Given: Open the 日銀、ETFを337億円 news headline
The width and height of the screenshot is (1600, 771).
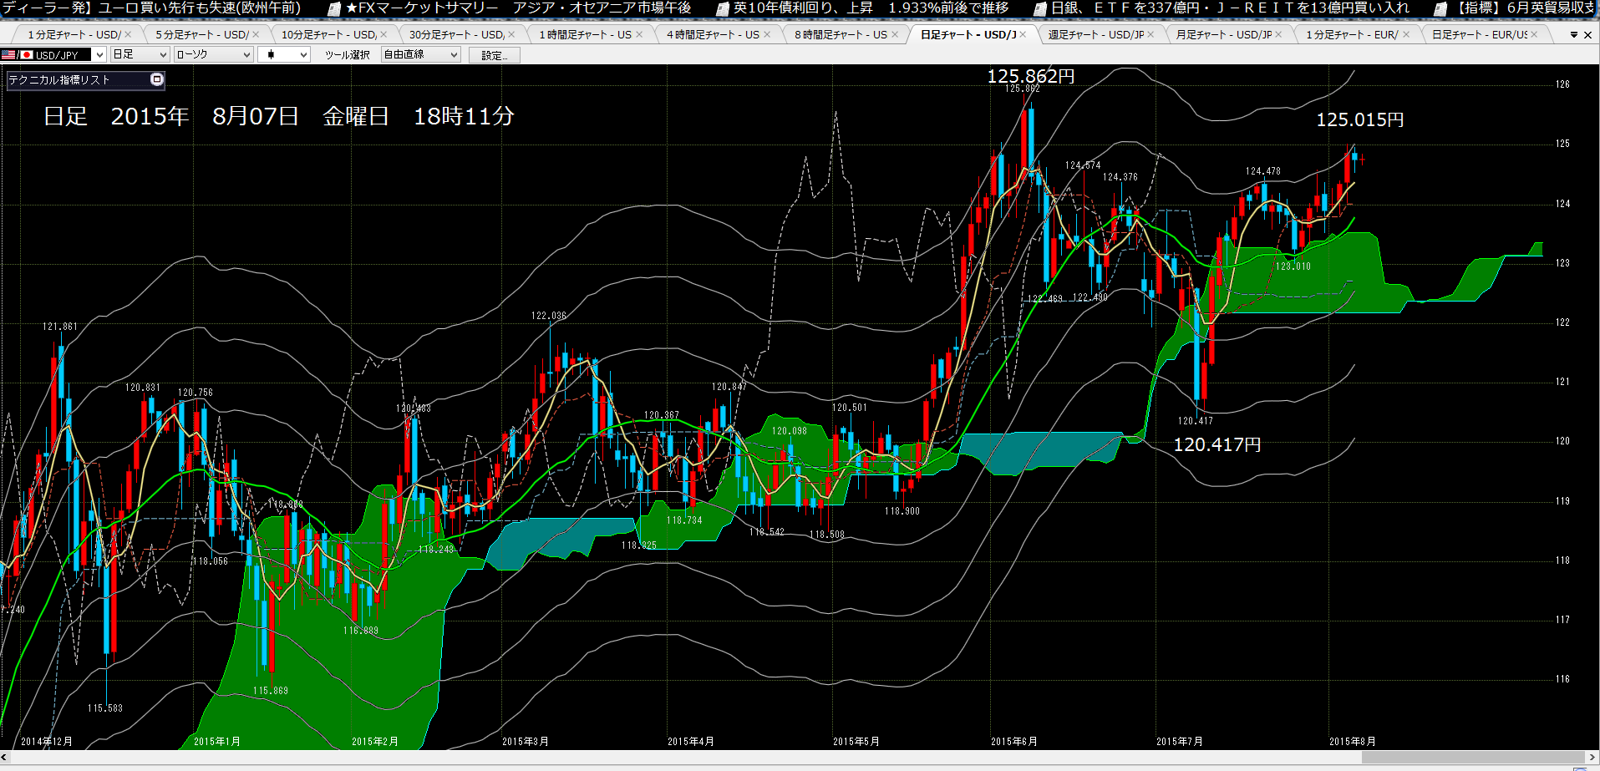Looking at the screenshot, I should pos(1230,8).
